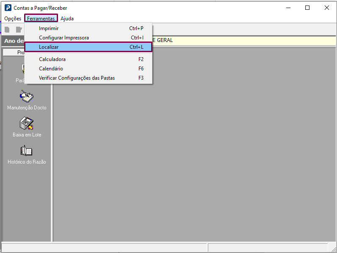The height and width of the screenshot is (253, 337).
Task: Open Calculadora from the menu
Action: 88,59
